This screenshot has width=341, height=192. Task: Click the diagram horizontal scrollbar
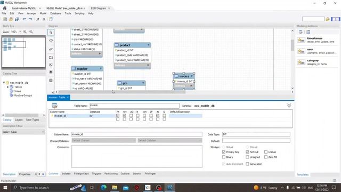click(x=122, y=92)
